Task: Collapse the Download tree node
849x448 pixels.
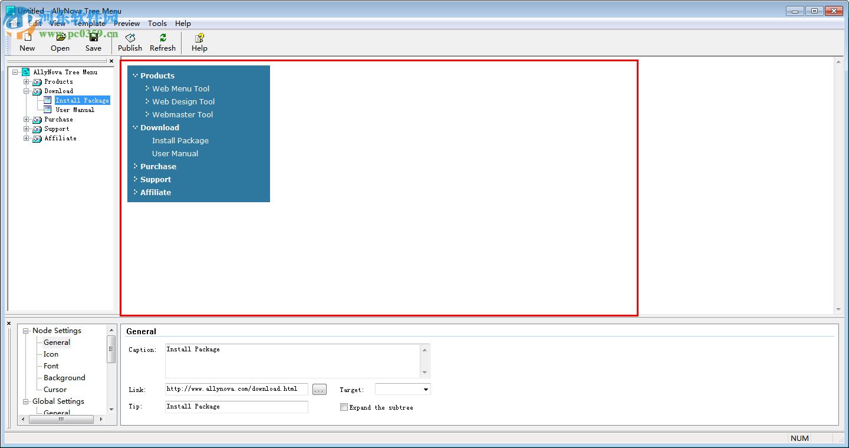Action: coord(26,91)
